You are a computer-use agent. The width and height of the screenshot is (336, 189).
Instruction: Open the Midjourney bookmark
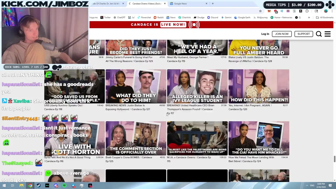pos(260,18)
